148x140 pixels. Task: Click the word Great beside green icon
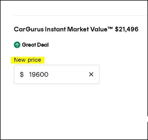click(29, 45)
